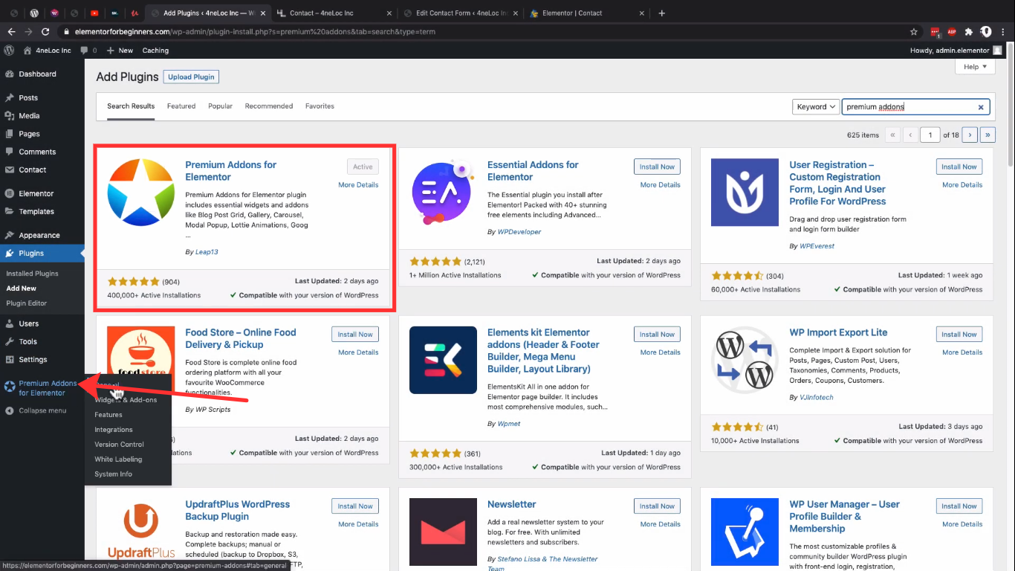1015x571 pixels.
Task: Open Keyword search type dropdown
Action: coord(816,107)
